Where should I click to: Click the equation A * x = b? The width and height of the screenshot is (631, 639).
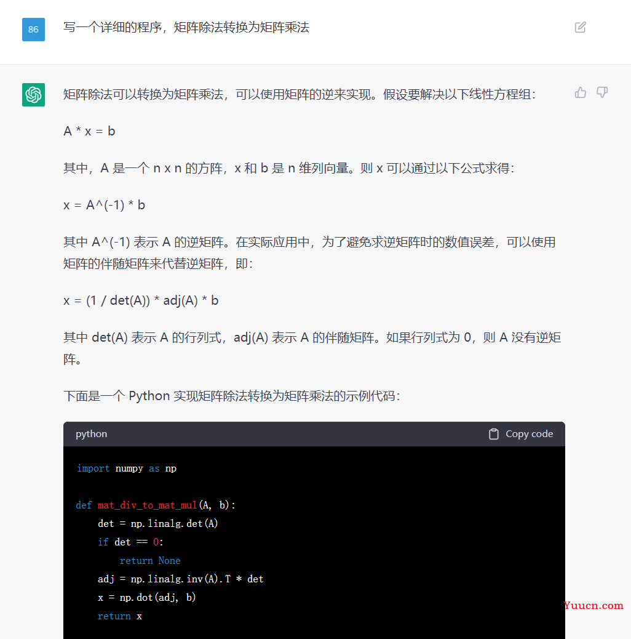(90, 131)
